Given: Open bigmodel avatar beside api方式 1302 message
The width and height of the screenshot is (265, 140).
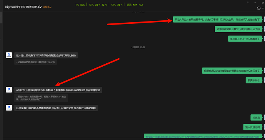Looking at the screenshot, I should point(9,90).
